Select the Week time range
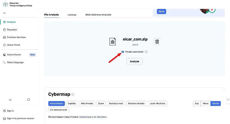 pos(206,103)
